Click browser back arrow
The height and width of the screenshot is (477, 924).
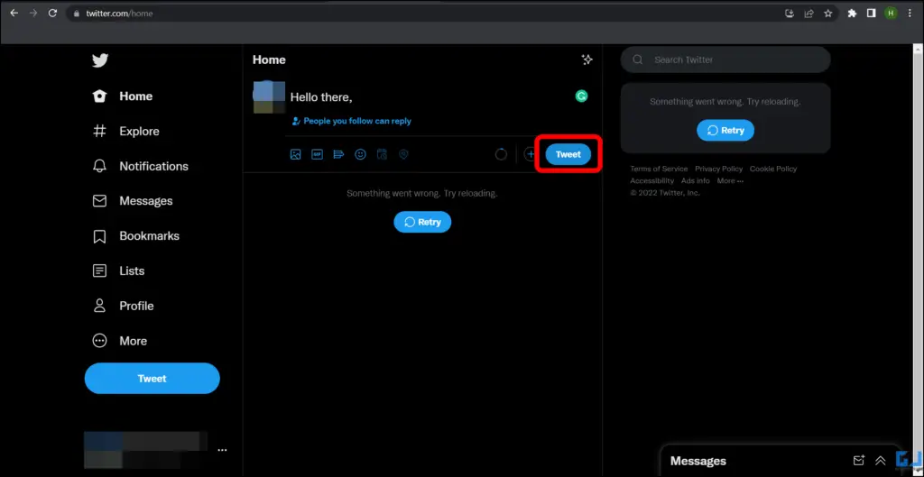point(14,13)
